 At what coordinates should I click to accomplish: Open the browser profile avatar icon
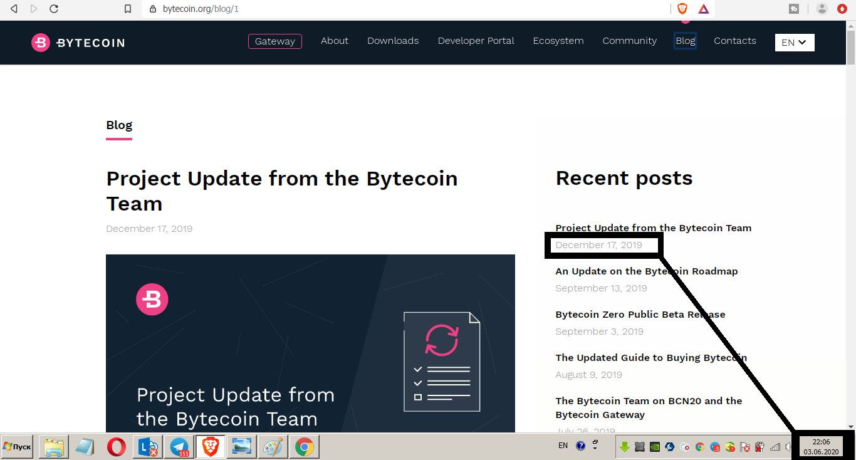click(822, 9)
